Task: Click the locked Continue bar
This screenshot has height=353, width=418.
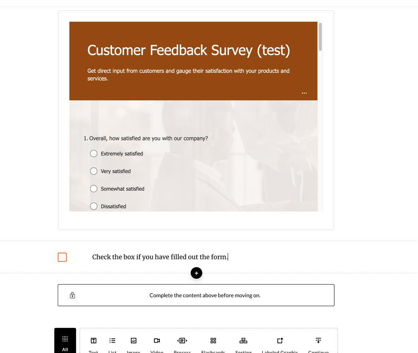Action: coord(196,295)
